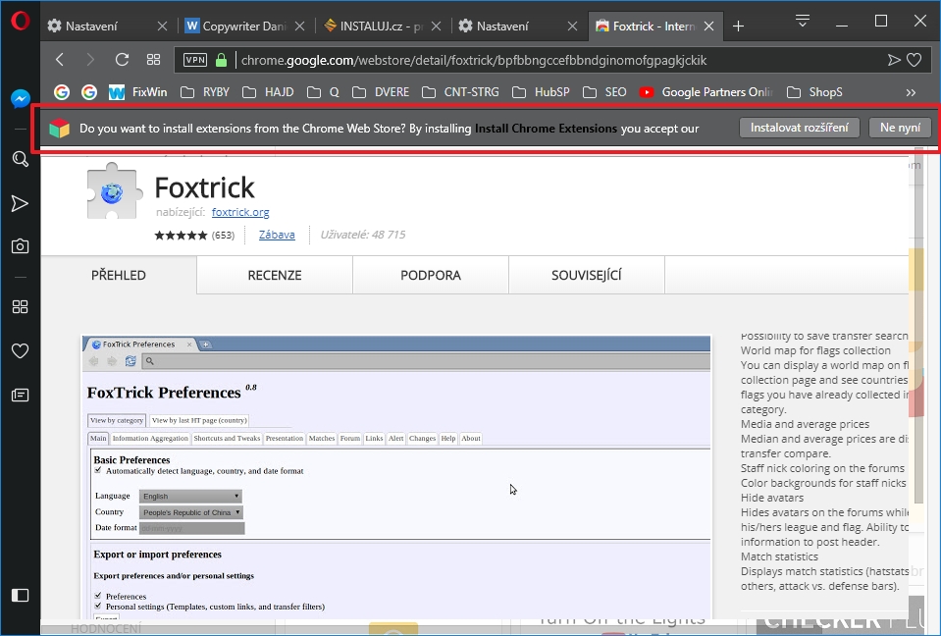Open Bookmarks heart in sidebar

pyautogui.click(x=20, y=351)
